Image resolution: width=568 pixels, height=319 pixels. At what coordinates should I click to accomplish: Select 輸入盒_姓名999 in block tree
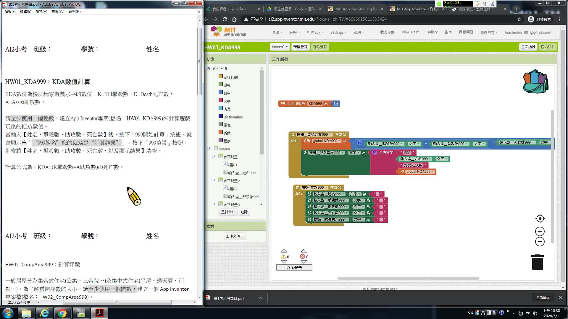[x=242, y=173]
